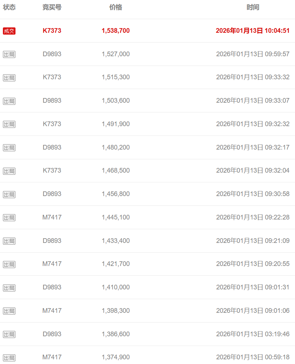Viewport: 295px width, 364px height.
Task: Click the price 1,491,900
Action: click(116, 124)
